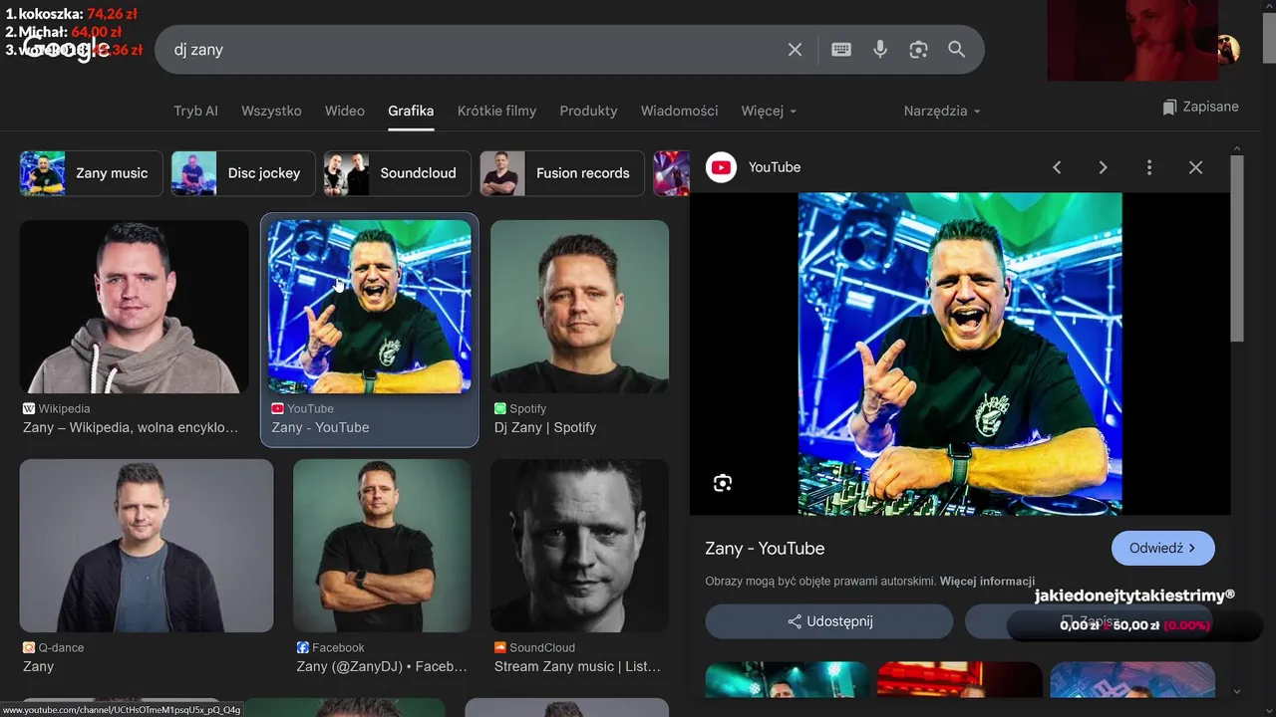Open the Więcej informacji link
1276x717 pixels.
[x=987, y=581]
